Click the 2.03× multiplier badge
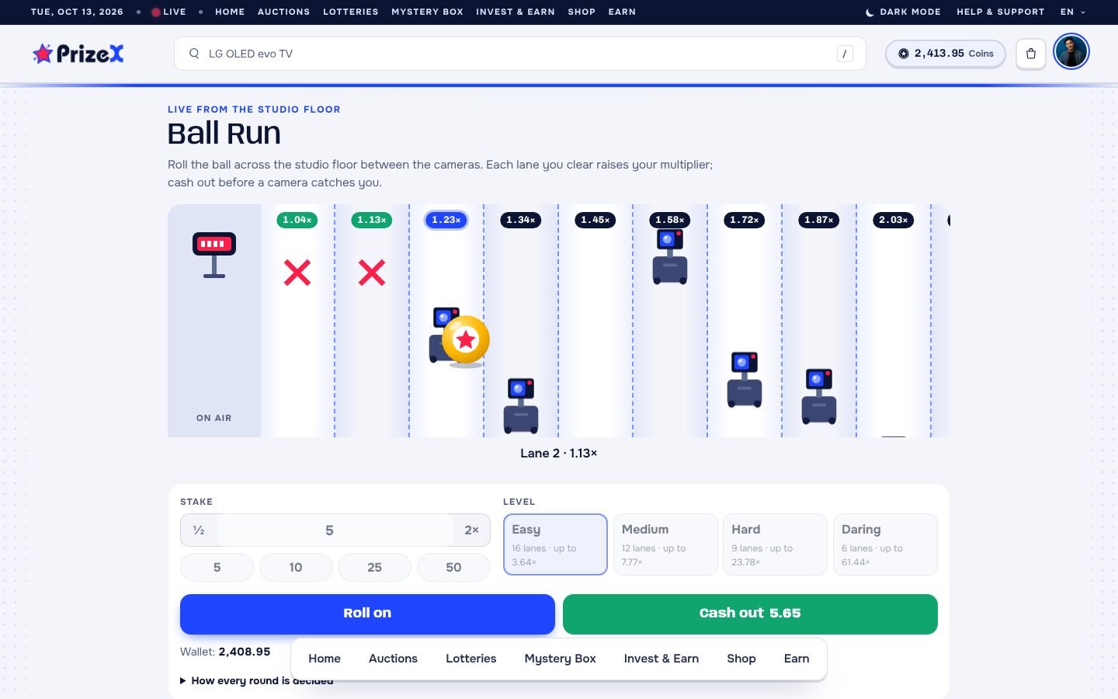This screenshot has height=699, width=1118. (x=894, y=220)
